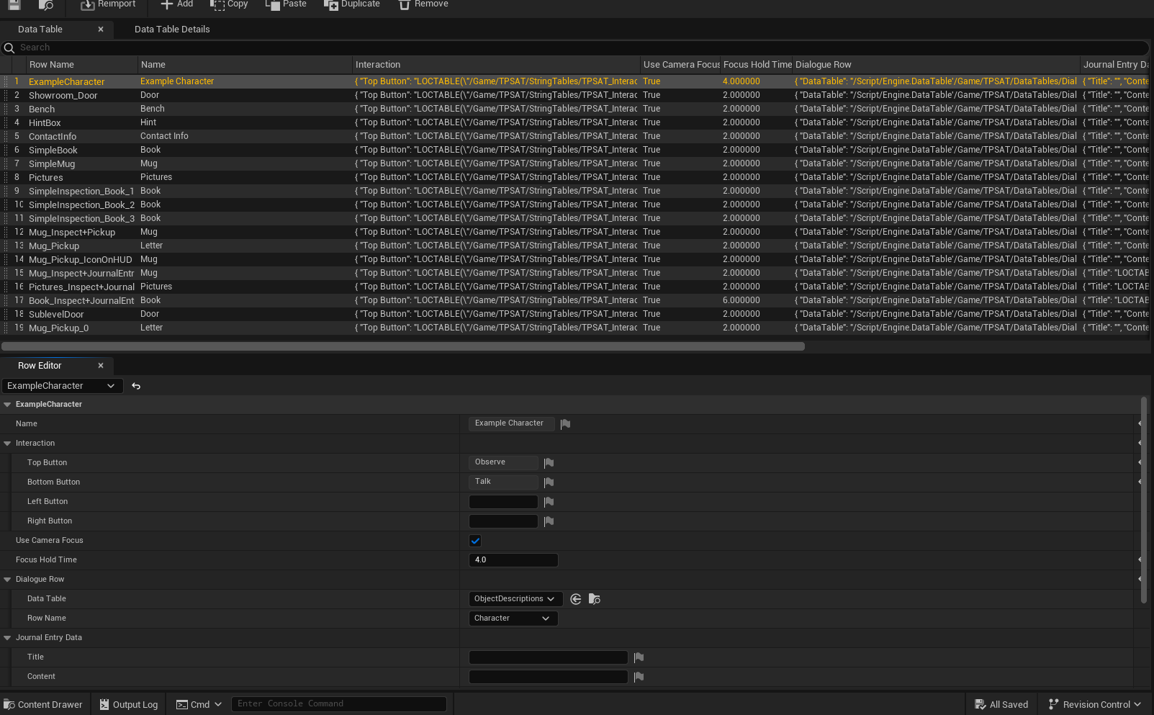Switch to the Data Table tab
This screenshot has height=715, width=1154.
(40, 30)
